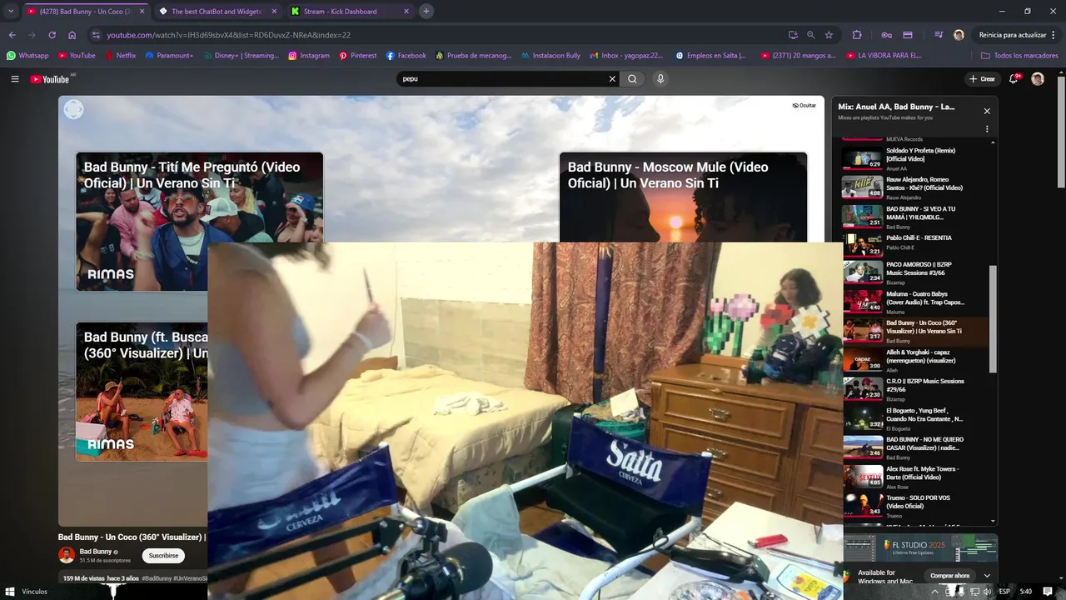Open the YouTube hamburger guide menu
Screen dimensions: 1066x600
coord(14,79)
